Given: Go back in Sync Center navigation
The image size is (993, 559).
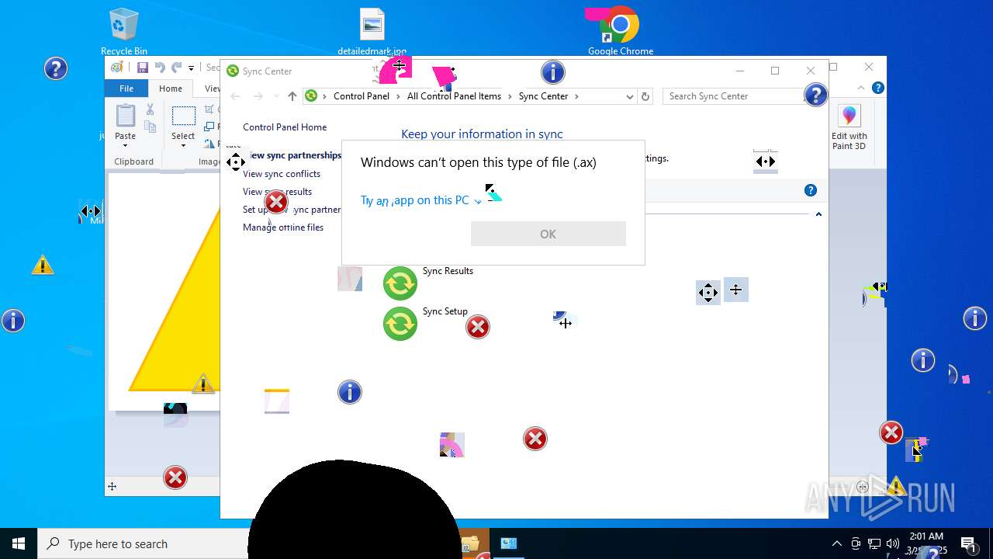Looking at the screenshot, I should click(x=236, y=96).
